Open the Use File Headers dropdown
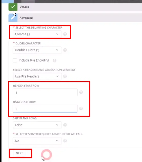The image size is (142, 162). [x=37, y=76]
